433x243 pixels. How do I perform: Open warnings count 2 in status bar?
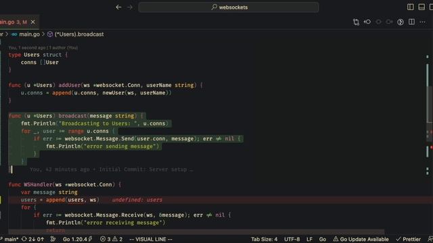point(117,239)
